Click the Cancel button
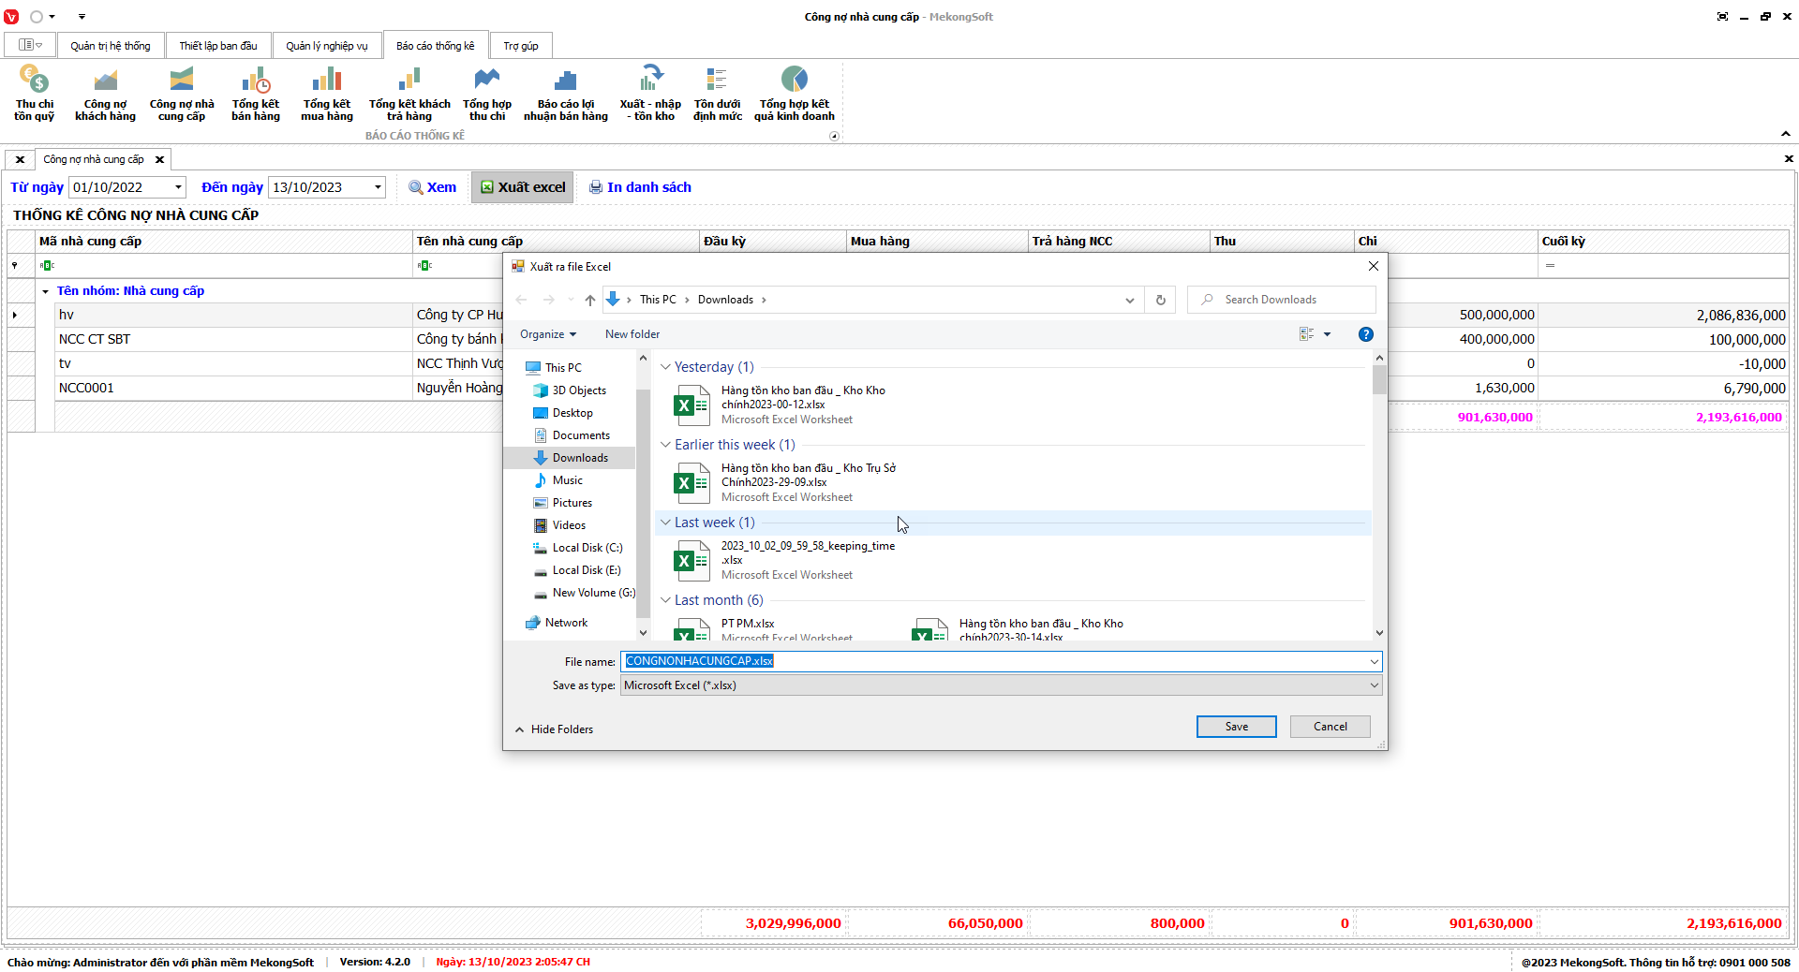Screen dimensions: 1799x972 [x=1330, y=727]
